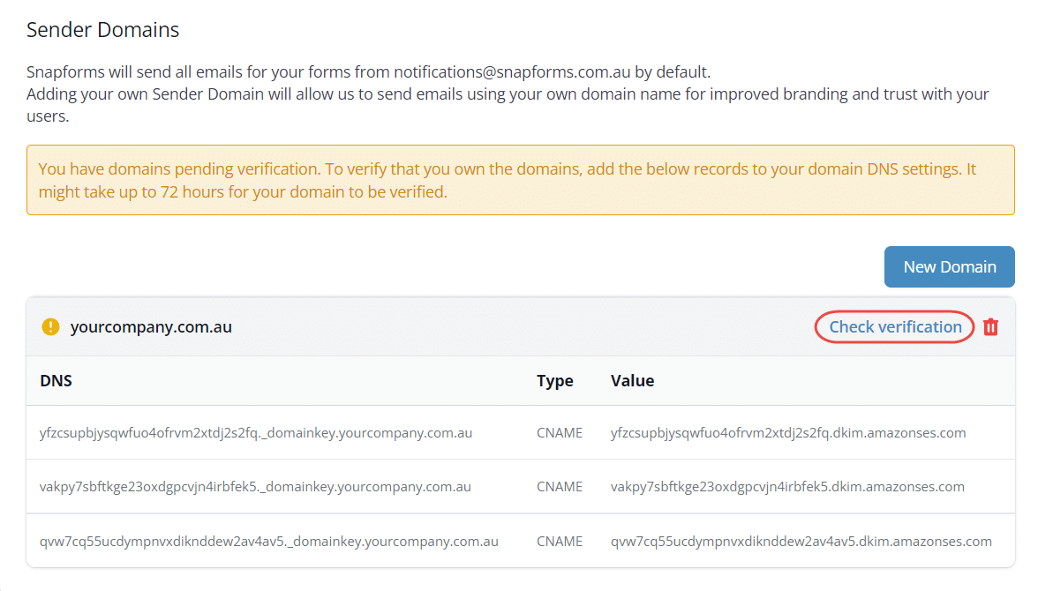Click the Value column header
The image size is (1038, 591).
pos(634,380)
